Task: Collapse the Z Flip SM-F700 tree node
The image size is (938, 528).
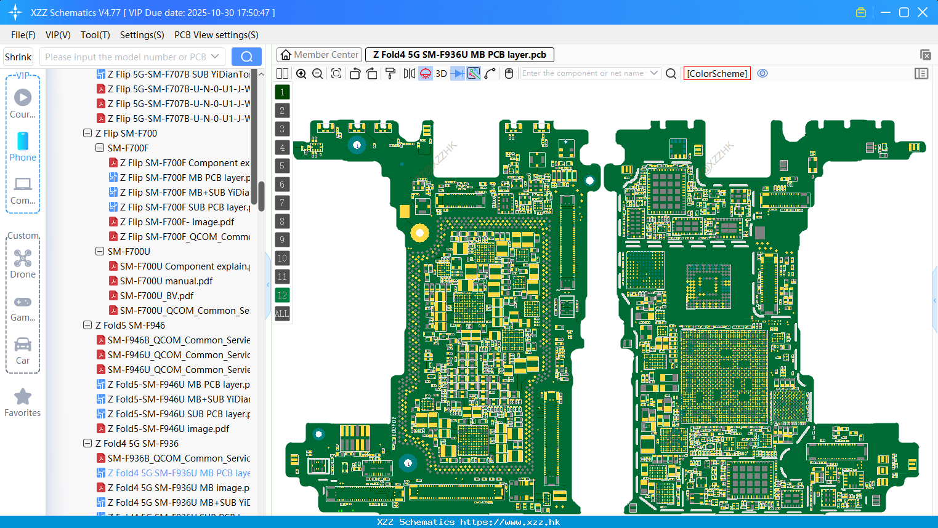Action: (87, 133)
